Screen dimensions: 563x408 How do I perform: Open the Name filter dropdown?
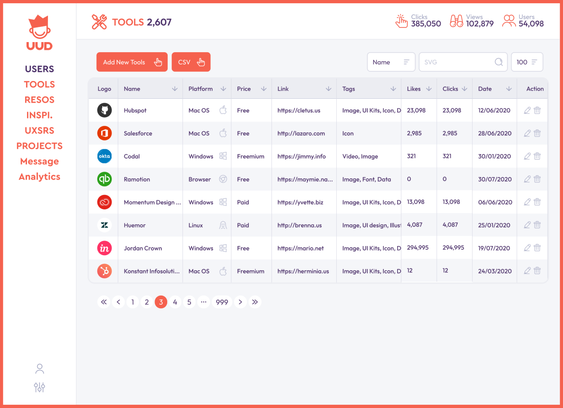pyautogui.click(x=391, y=62)
